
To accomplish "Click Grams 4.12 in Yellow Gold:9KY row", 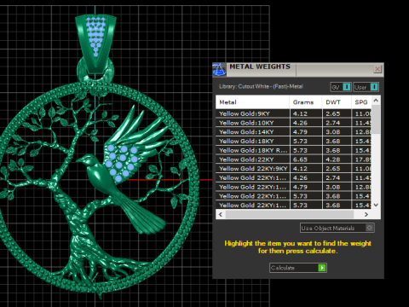I will point(306,113).
